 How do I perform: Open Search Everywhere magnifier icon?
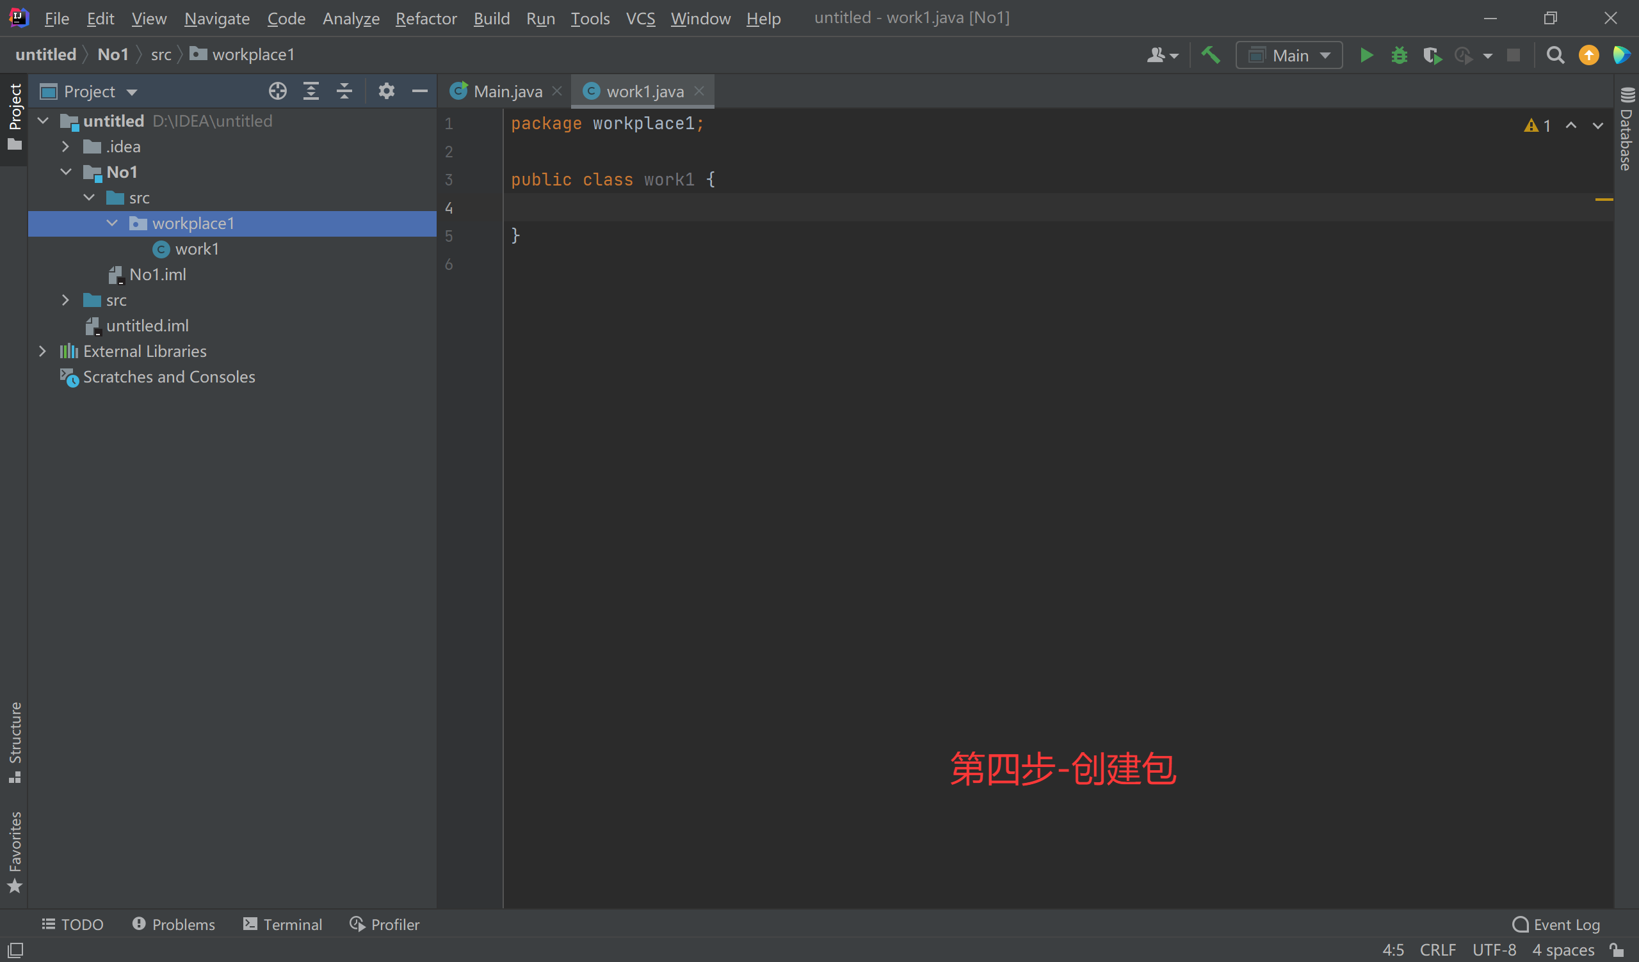point(1554,56)
